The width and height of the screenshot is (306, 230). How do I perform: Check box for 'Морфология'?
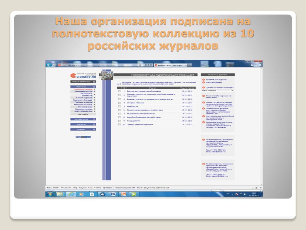click(120, 106)
